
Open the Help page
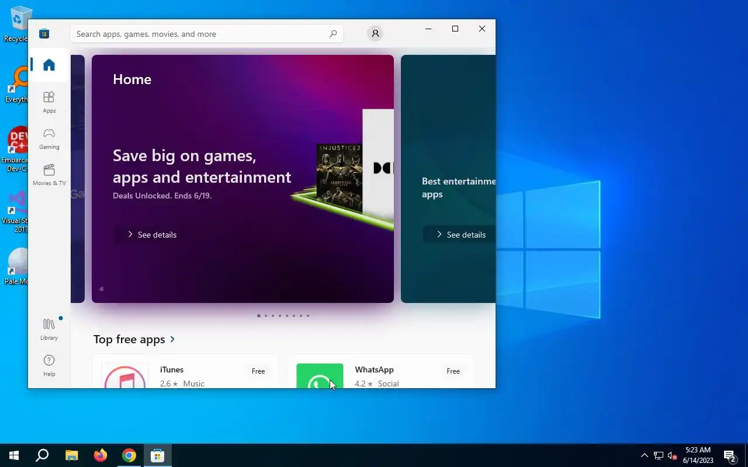click(x=49, y=365)
